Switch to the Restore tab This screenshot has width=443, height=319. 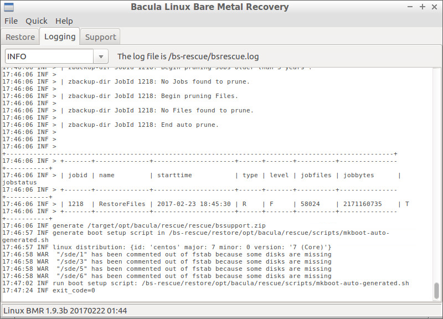[20, 37]
